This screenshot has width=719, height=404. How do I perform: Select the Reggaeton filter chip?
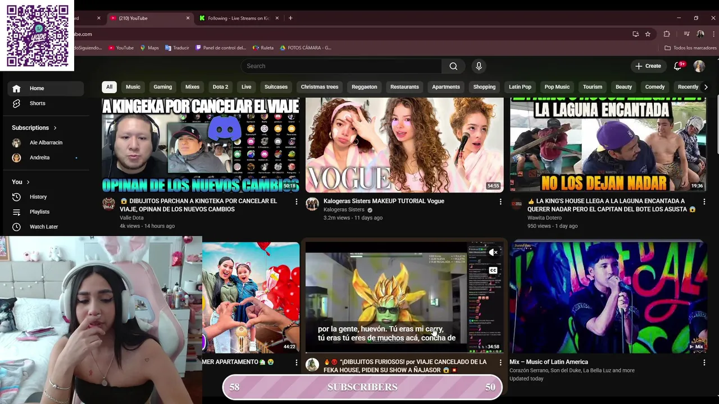(x=365, y=87)
